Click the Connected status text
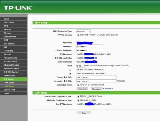 (x=108, y=89)
